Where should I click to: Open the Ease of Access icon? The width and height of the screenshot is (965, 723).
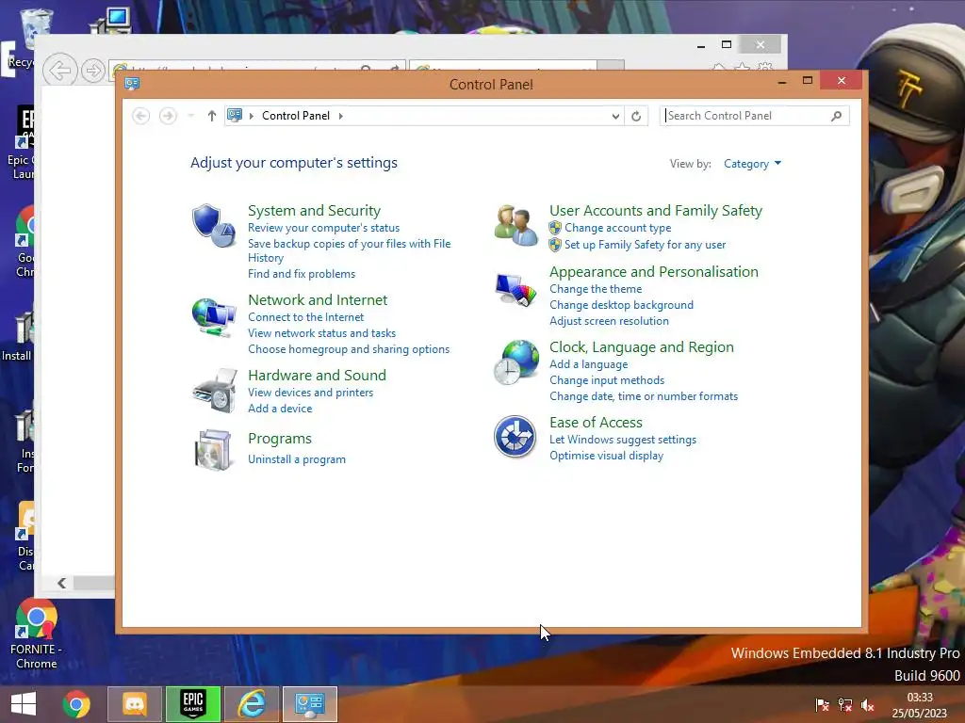point(515,437)
